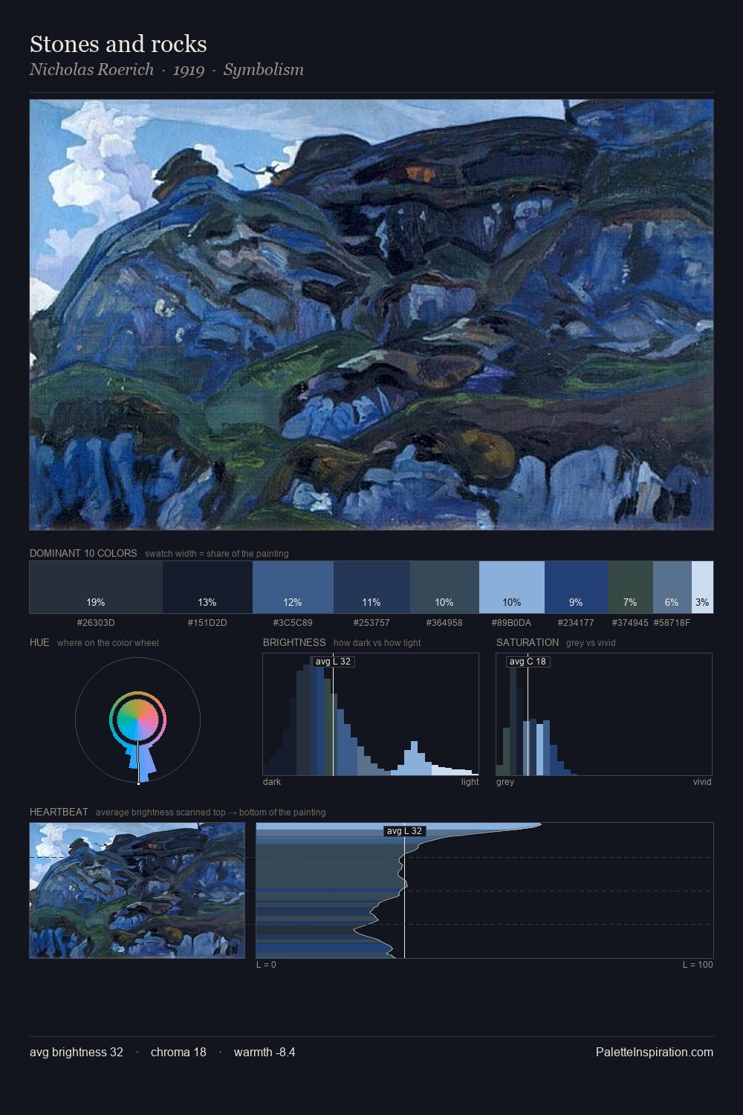The width and height of the screenshot is (743, 1115).
Task: Click the L = 0 axis label
Action: pyautogui.click(x=266, y=965)
